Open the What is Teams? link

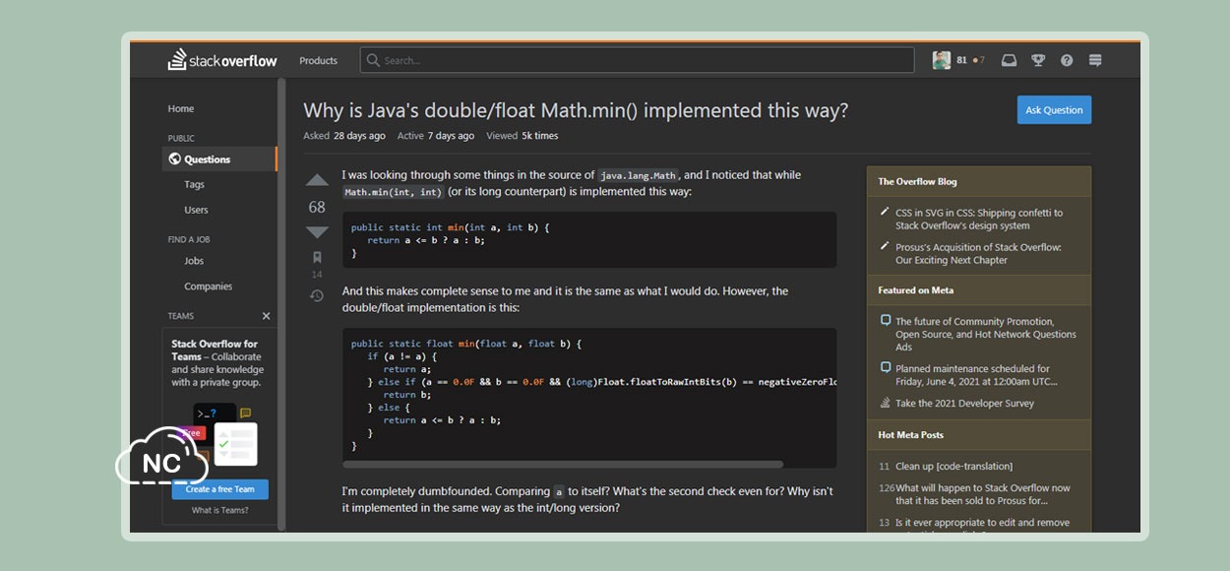tap(219, 511)
